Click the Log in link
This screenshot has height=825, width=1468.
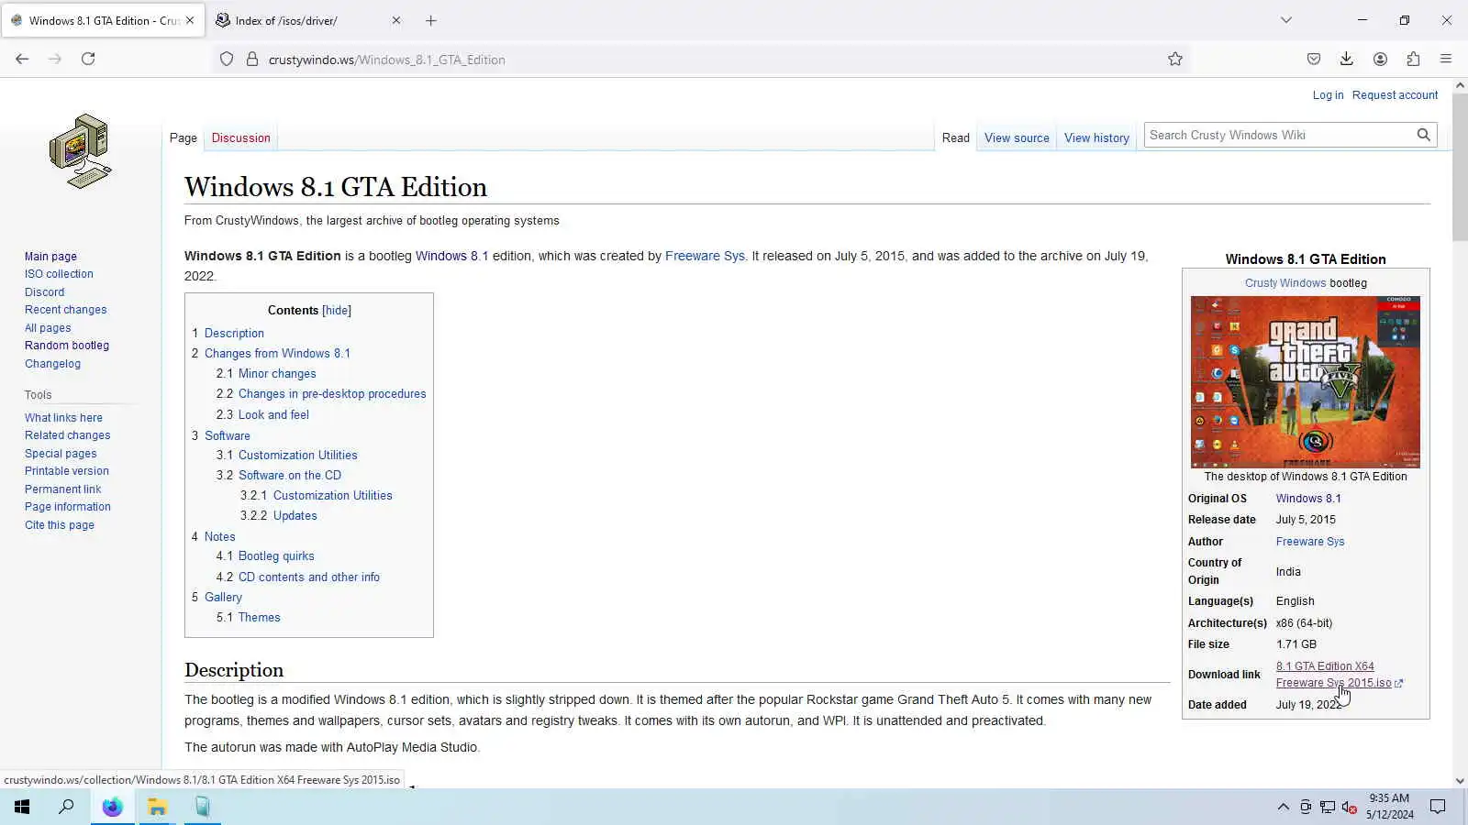point(1328,95)
